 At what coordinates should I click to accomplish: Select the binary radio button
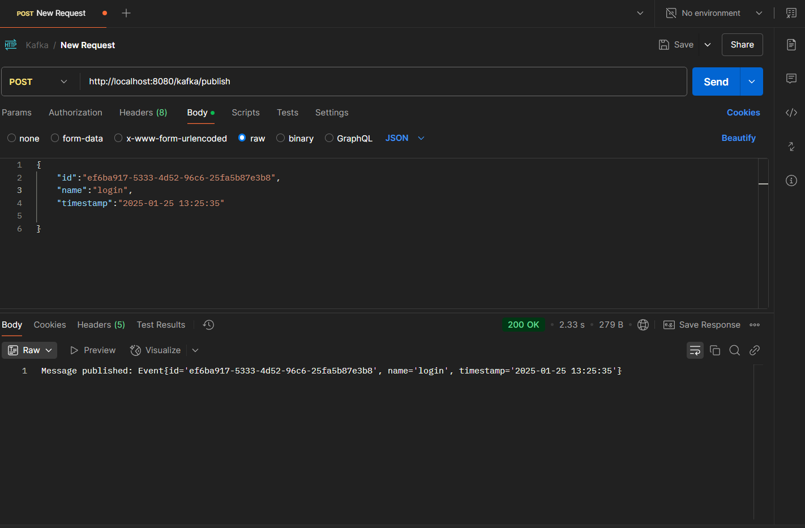point(280,138)
